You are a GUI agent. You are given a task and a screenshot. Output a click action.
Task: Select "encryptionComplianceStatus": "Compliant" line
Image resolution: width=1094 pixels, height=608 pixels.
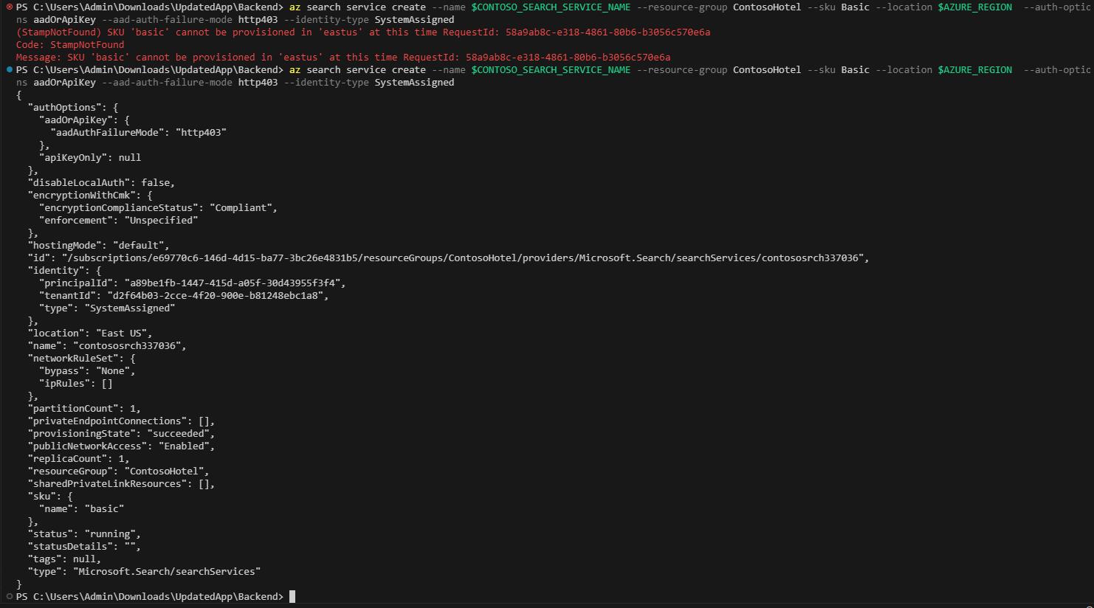[x=159, y=208]
